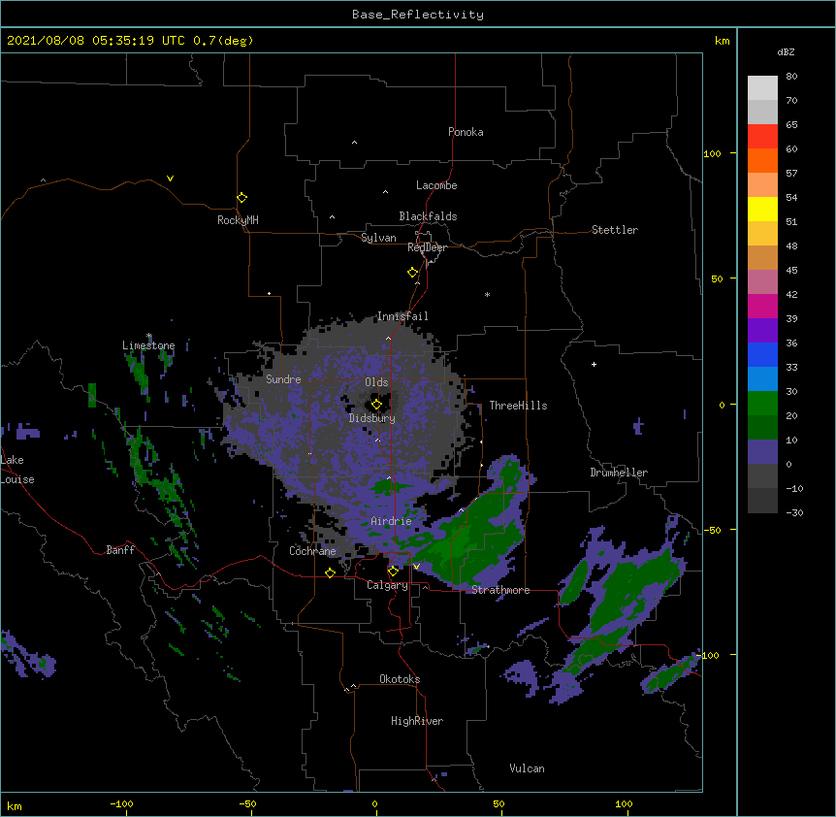Select the yellow diamond marker south of RedDeer
Image resolution: width=836 pixels, height=817 pixels.
(x=412, y=272)
